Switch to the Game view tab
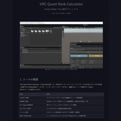 67,26
